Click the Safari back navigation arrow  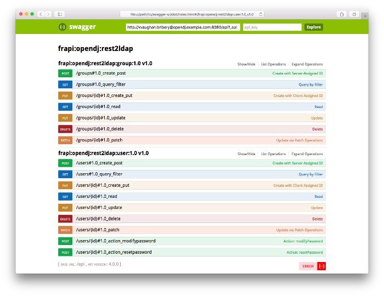tap(41, 14)
